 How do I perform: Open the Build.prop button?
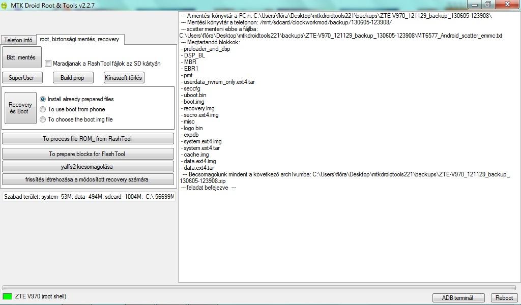pyautogui.click(x=73, y=78)
